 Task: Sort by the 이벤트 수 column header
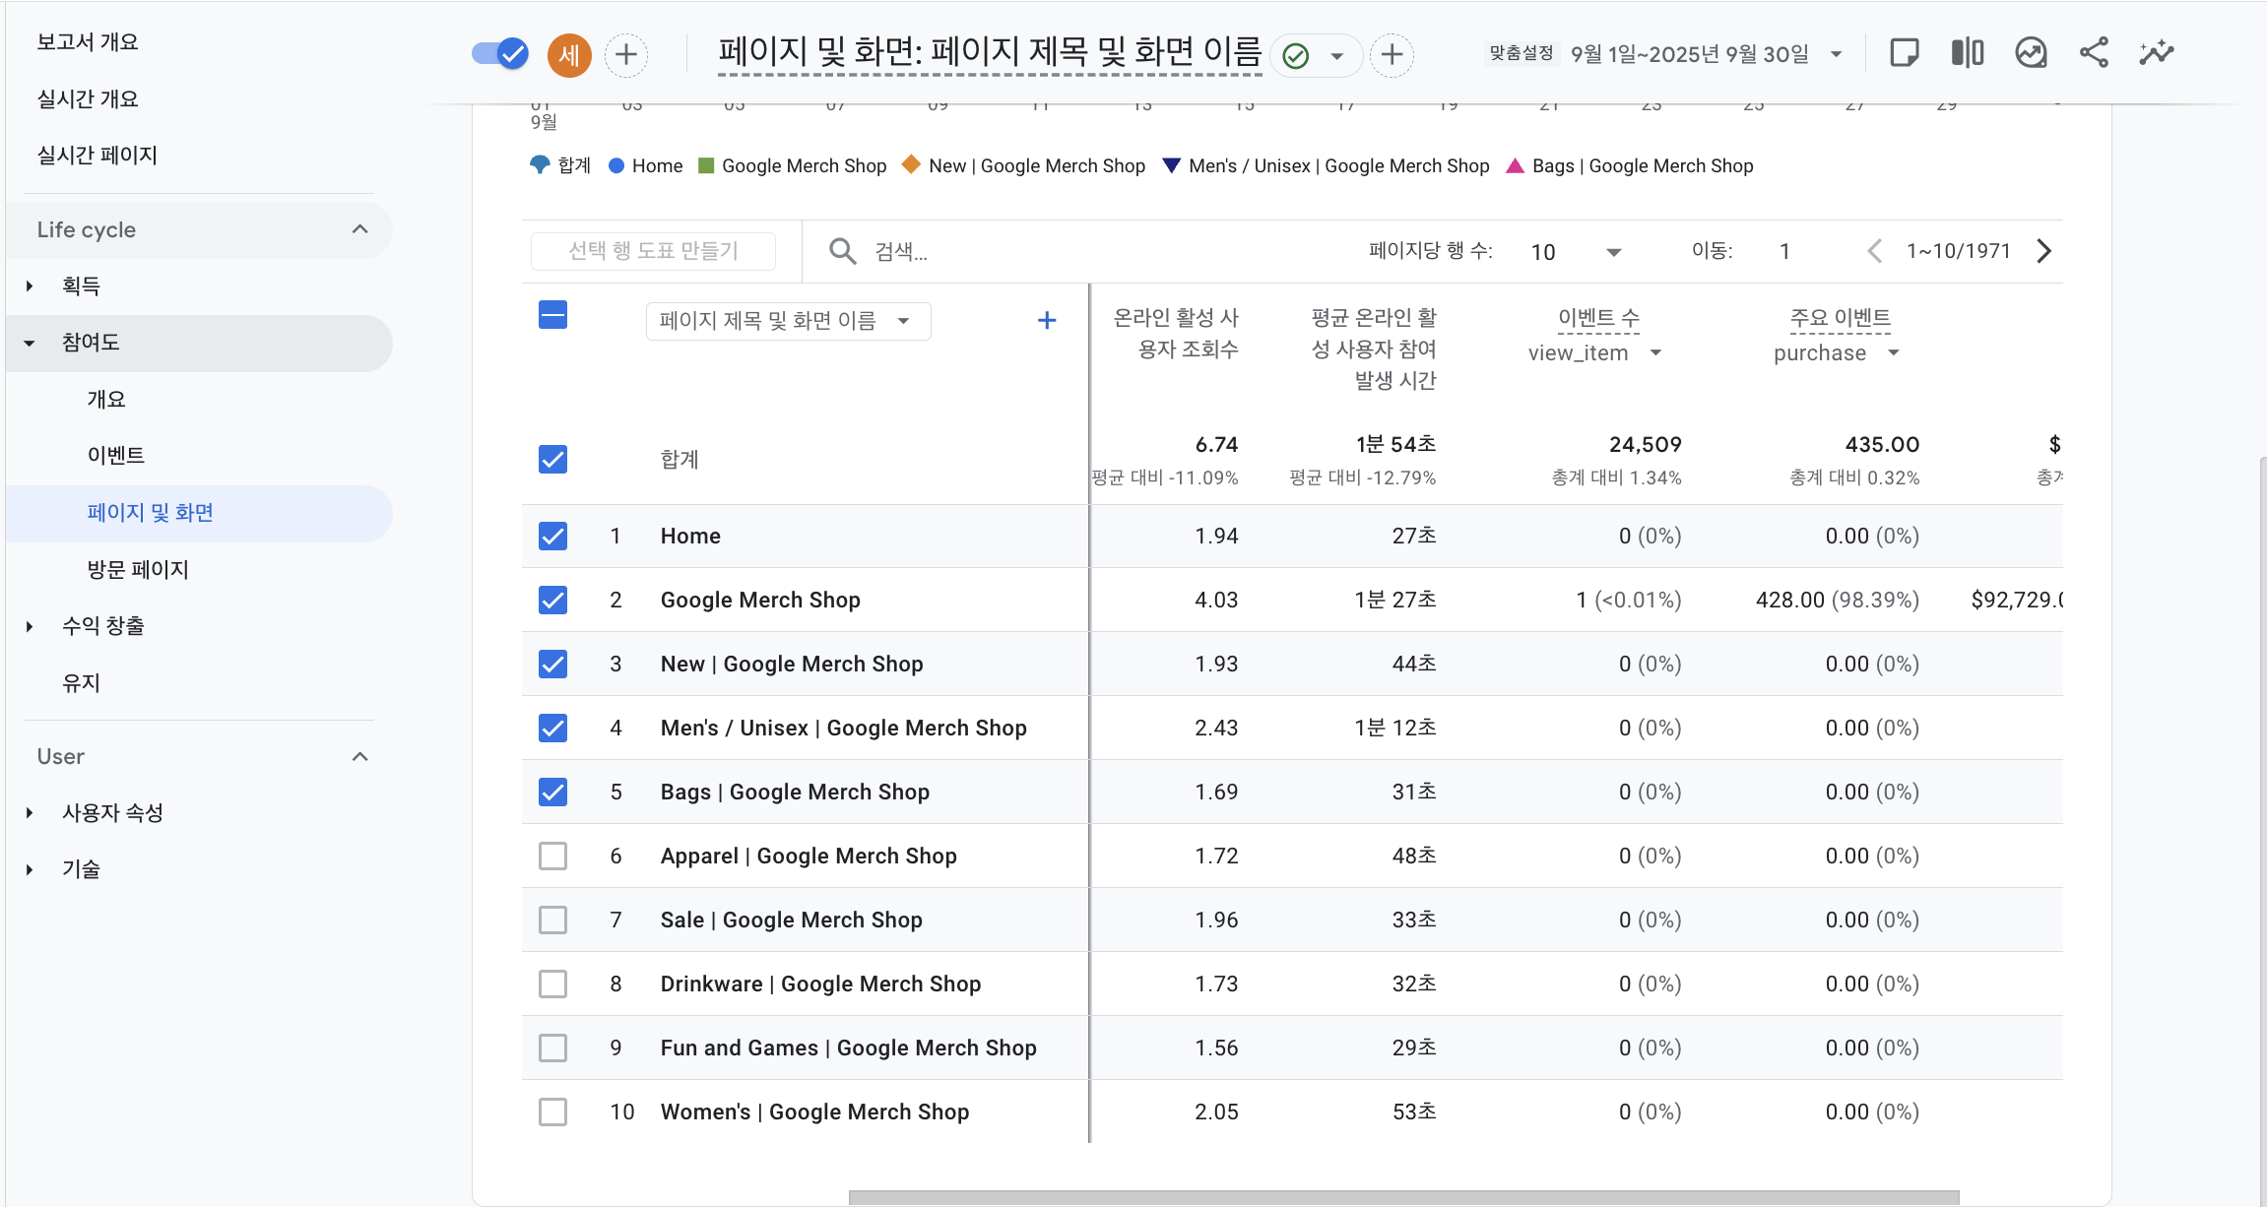tap(1598, 318)
